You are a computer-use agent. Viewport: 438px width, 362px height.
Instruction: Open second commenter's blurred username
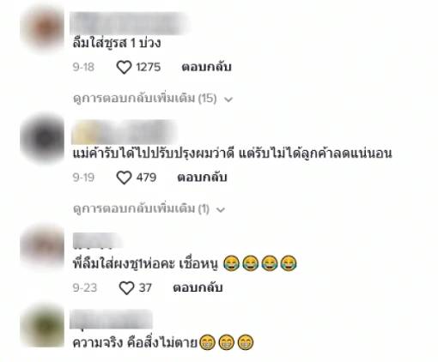coord(124,132)
